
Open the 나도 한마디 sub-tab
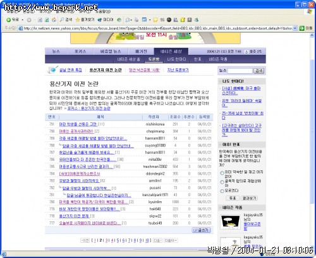(x=176, y=59)
